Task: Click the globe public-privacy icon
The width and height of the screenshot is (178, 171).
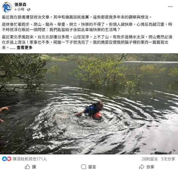Action: [x=29, y=10]
